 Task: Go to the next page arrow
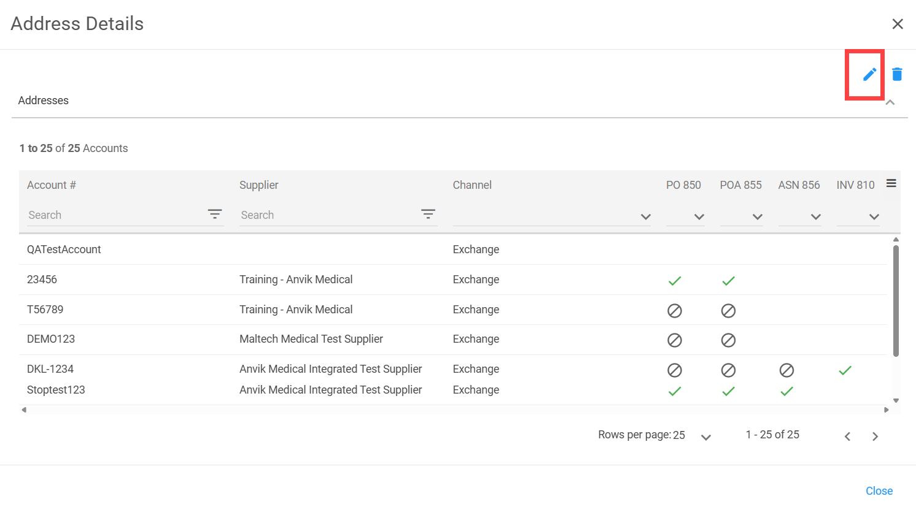point(875,436)
